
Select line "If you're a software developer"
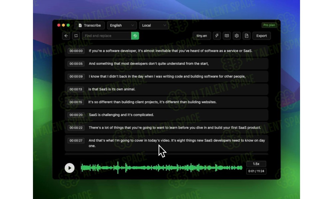point(170,51)
